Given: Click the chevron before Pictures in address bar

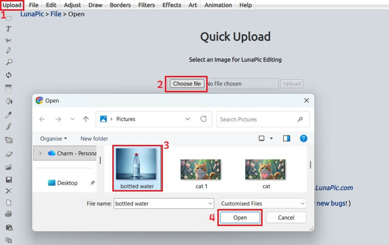Looking at the screenshot, I should coord(111,119).
